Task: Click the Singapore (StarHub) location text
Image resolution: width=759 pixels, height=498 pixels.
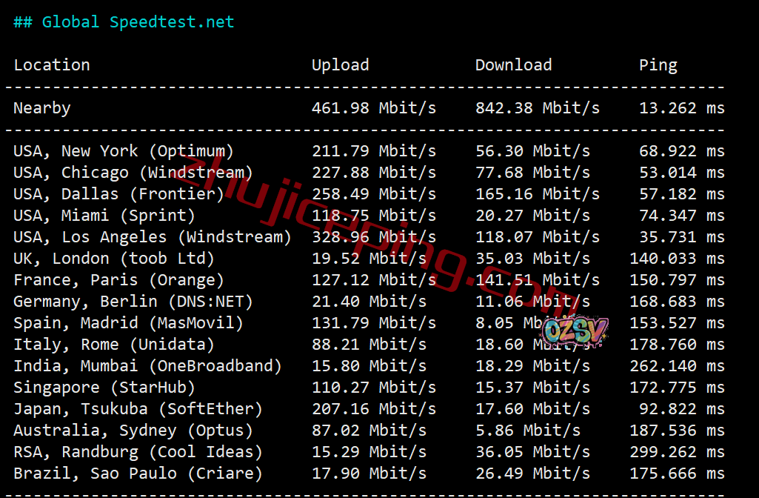Action: (104, 388)
